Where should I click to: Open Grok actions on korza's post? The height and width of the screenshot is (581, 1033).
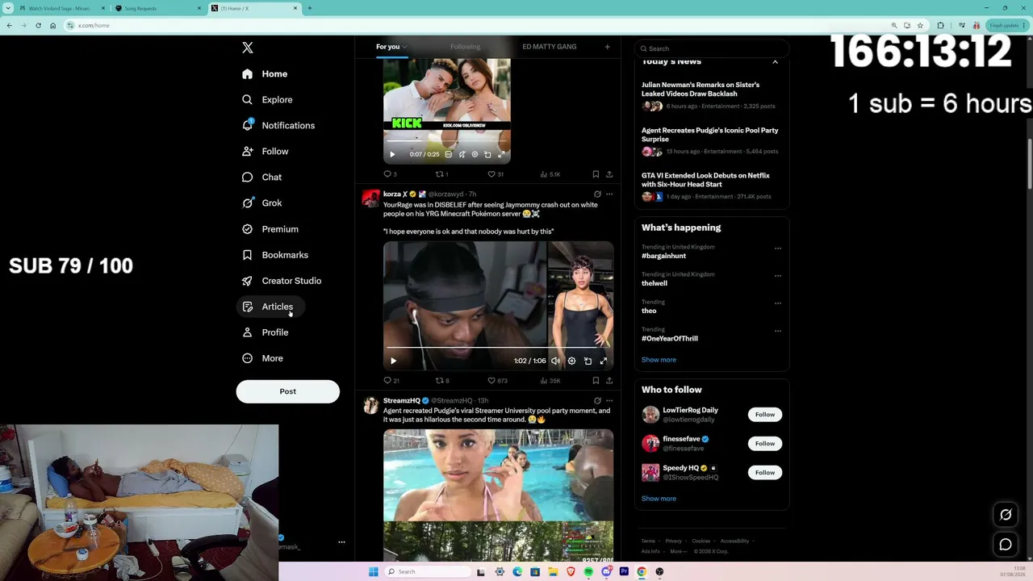click(597, 194)
